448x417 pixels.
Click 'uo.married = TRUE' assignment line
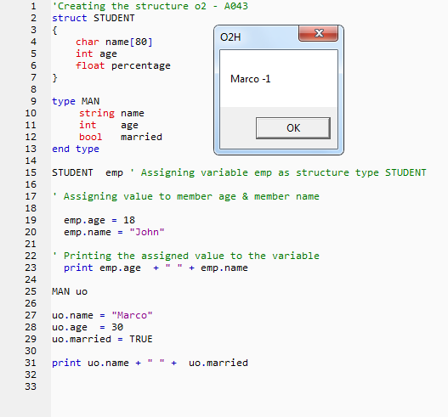coord(102,339)
